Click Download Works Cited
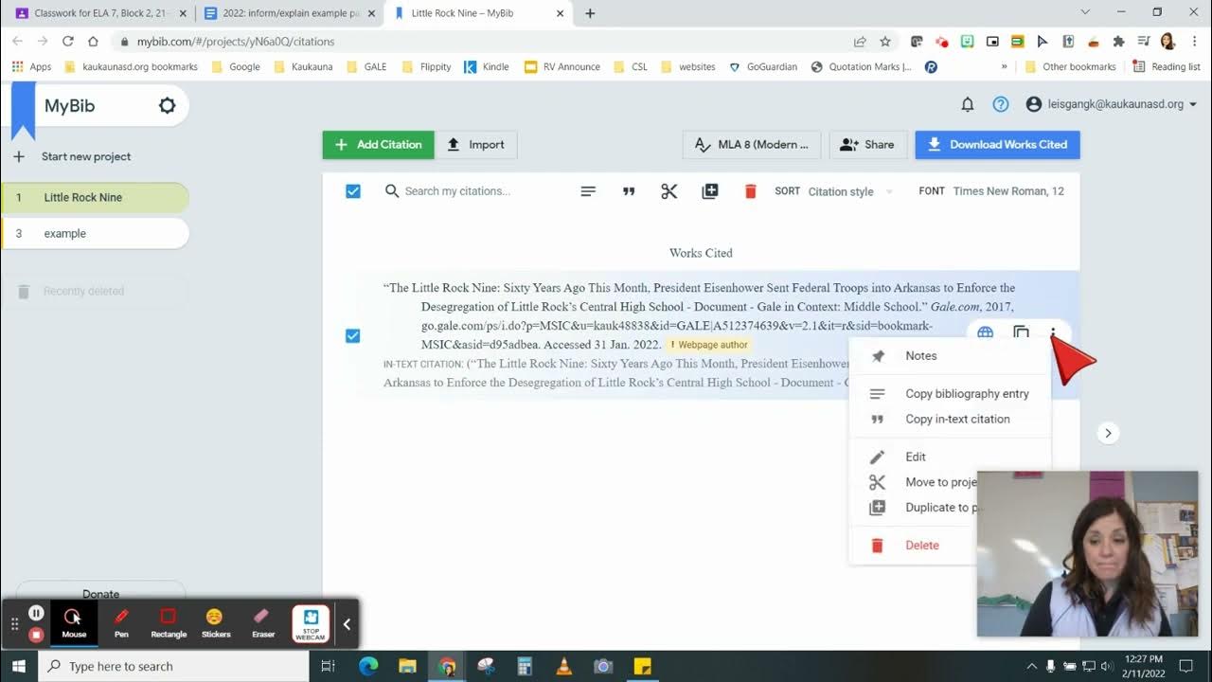 coord(997,145)
